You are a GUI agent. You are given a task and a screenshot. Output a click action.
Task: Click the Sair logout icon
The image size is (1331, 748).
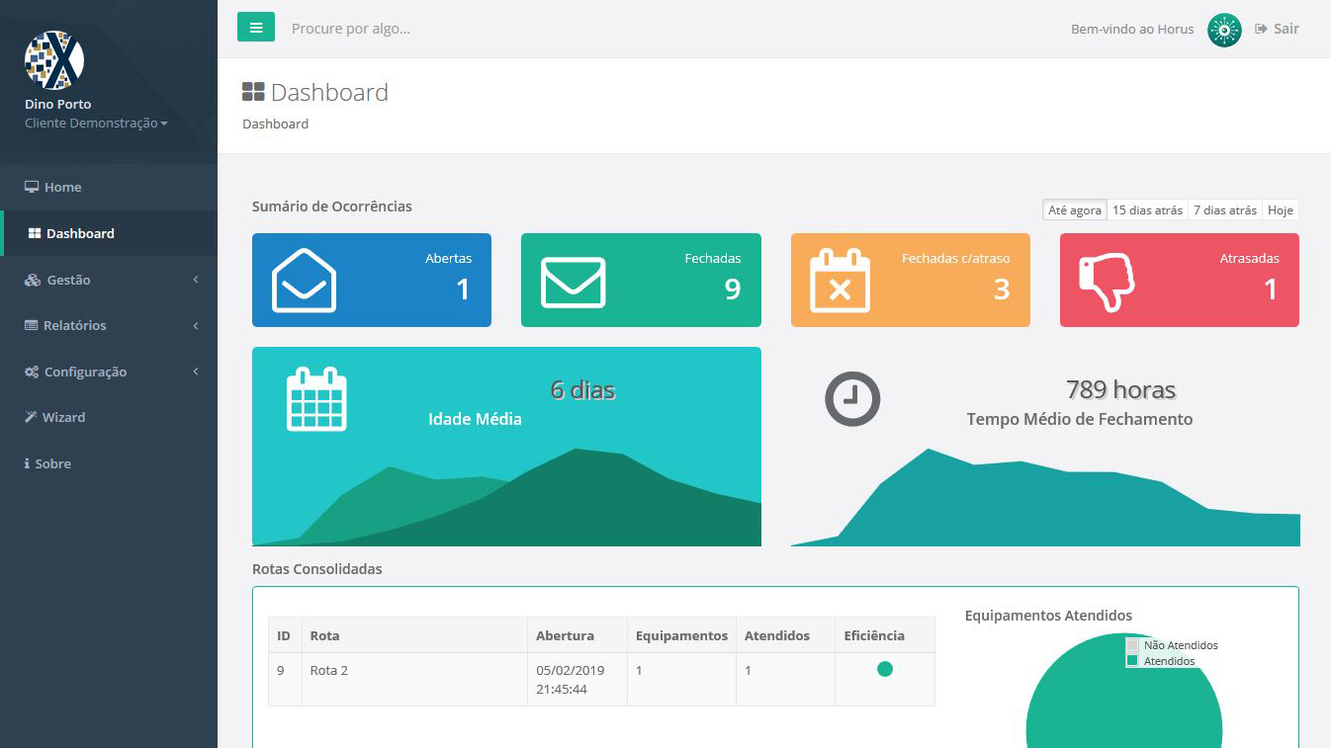[x=1261, y=29]
